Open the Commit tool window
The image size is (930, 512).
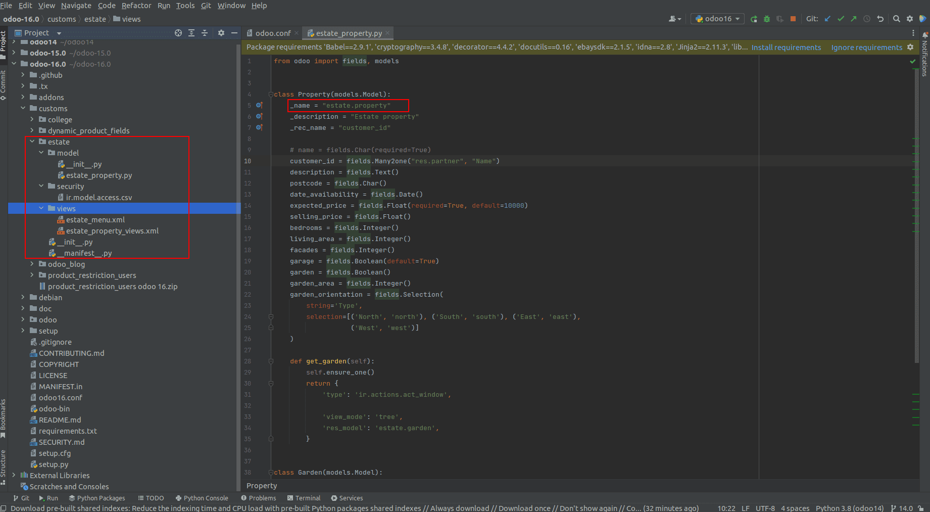4,85
